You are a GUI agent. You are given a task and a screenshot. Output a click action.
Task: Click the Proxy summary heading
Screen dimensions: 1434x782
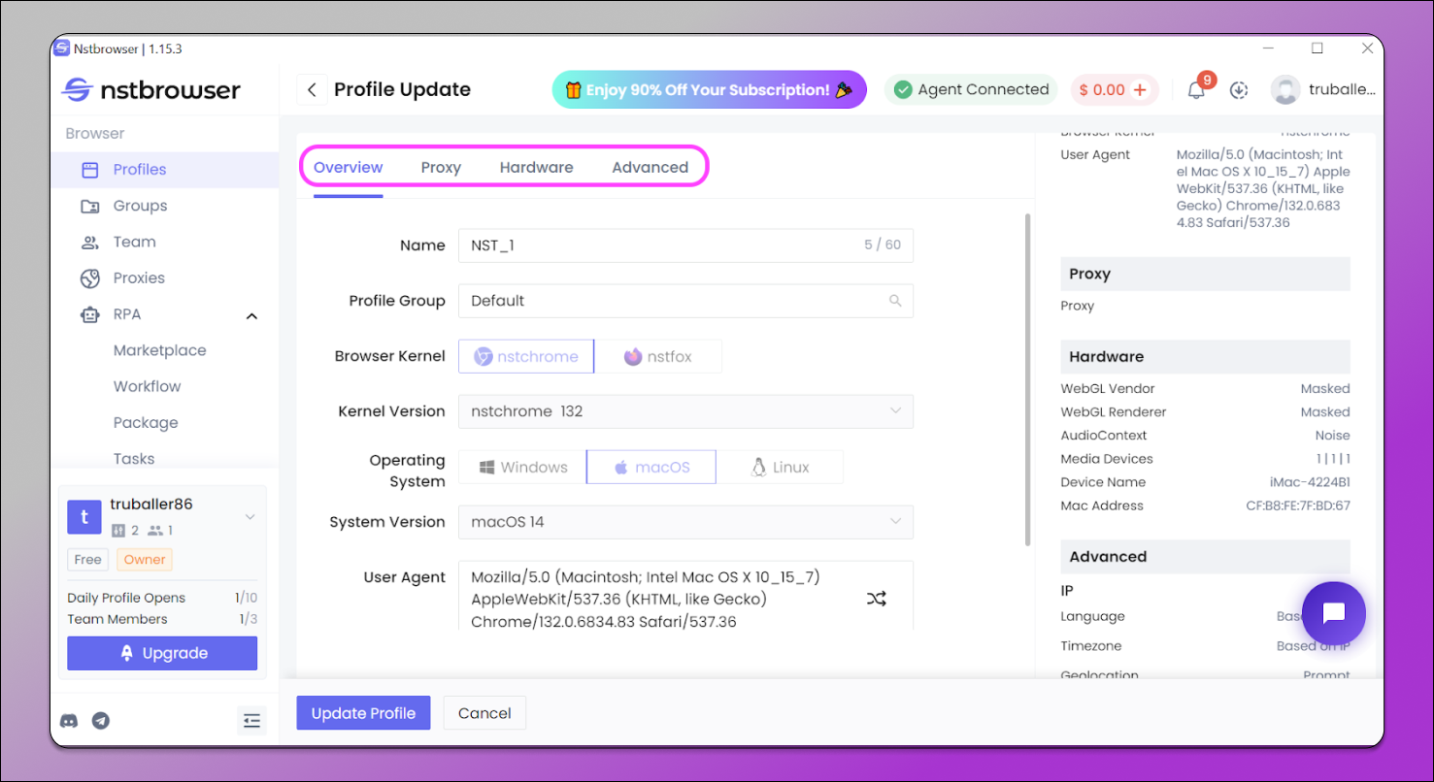click(x=1205, y=274)
